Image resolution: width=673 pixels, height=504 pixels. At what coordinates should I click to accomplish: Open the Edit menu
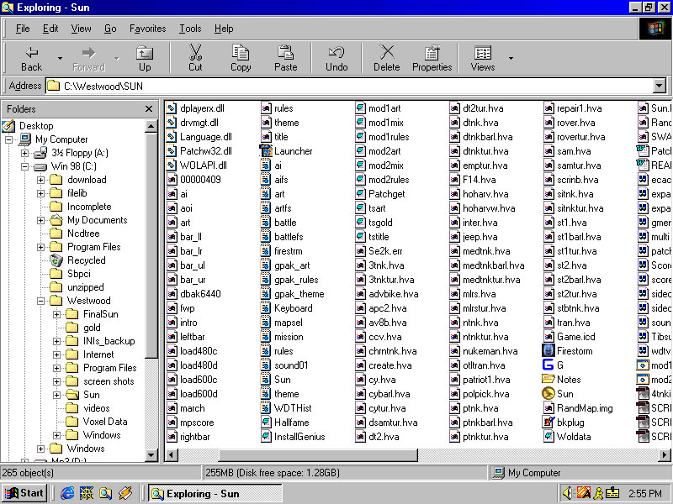coord(50,29)
